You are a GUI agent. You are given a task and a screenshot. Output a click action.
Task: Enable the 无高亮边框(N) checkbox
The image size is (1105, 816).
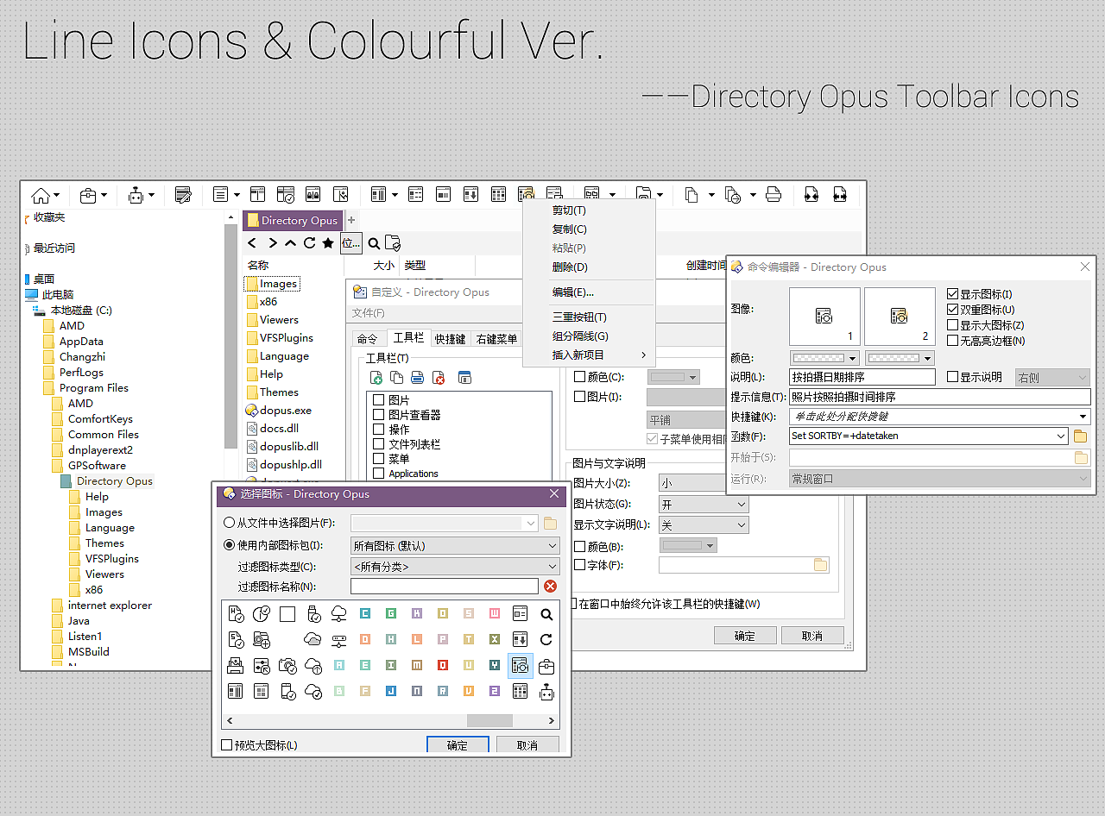point(953,341)
